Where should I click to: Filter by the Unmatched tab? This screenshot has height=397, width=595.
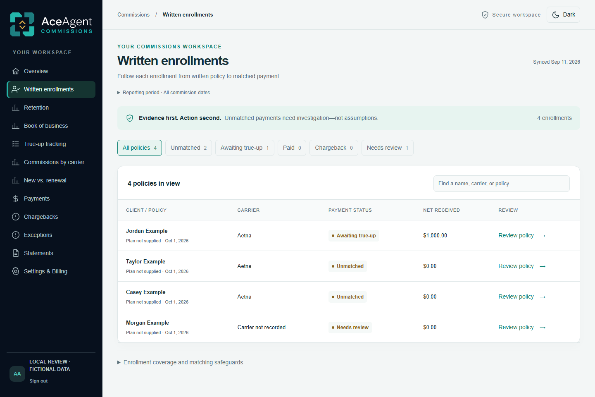188,148
